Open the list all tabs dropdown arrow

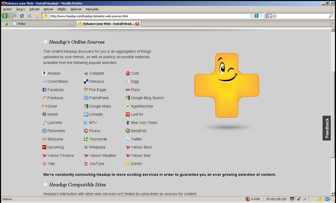point(333,24)
